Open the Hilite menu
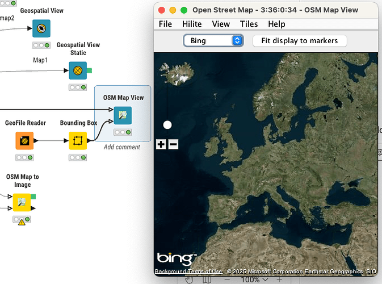 click(x=192, y=24)
